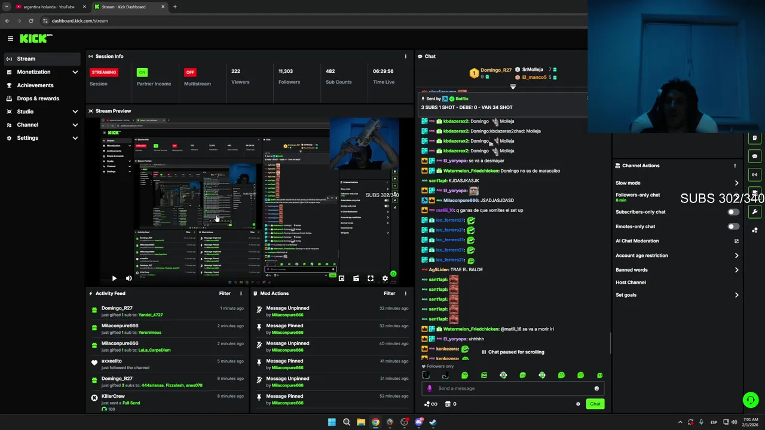The width and height of the screenshot is (765, 430).
Task: Click the chat points infinity icon
Action: pyautogui.click(x=430, y=404)
